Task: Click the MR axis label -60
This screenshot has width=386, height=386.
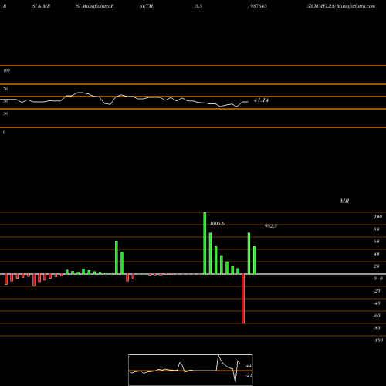Action: (377, 316)
